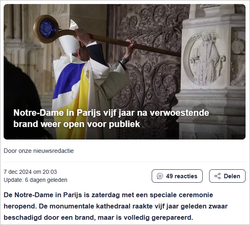The image size is (250, 225).
Task: Click the publish date '7 dec 2024 om 20:03'
Action: click(x=30, y=172)
